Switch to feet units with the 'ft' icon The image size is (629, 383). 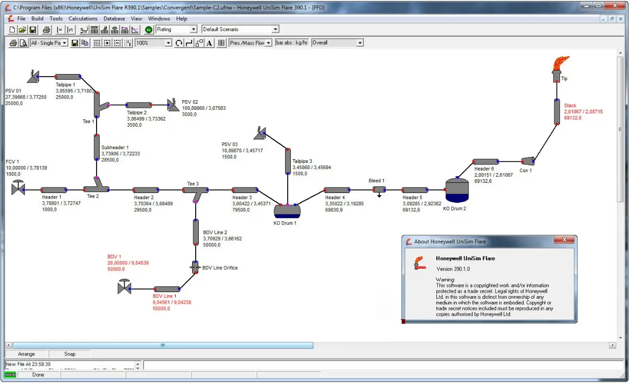[70, 30]
